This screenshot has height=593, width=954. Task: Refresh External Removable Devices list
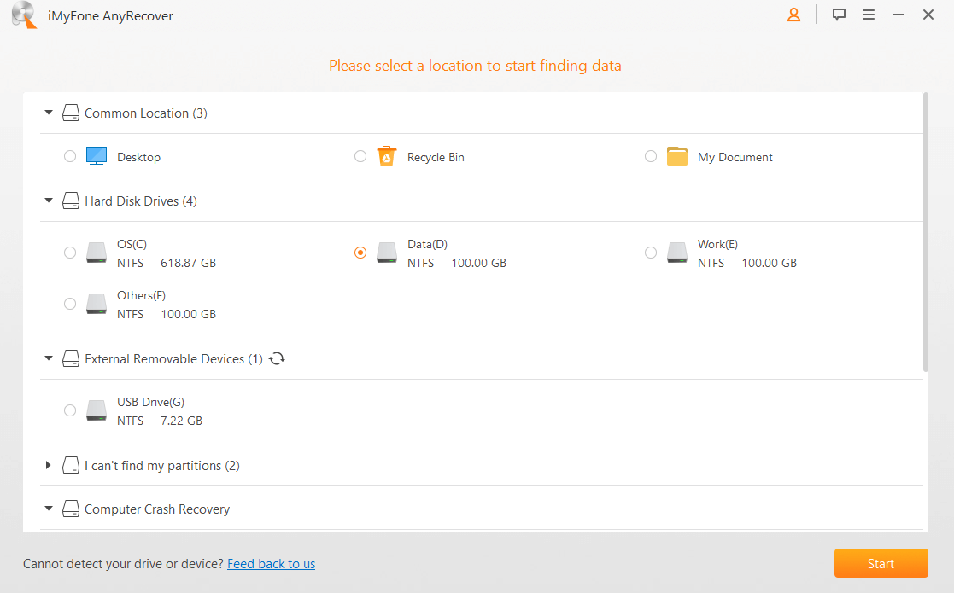[x=276, y=358]
